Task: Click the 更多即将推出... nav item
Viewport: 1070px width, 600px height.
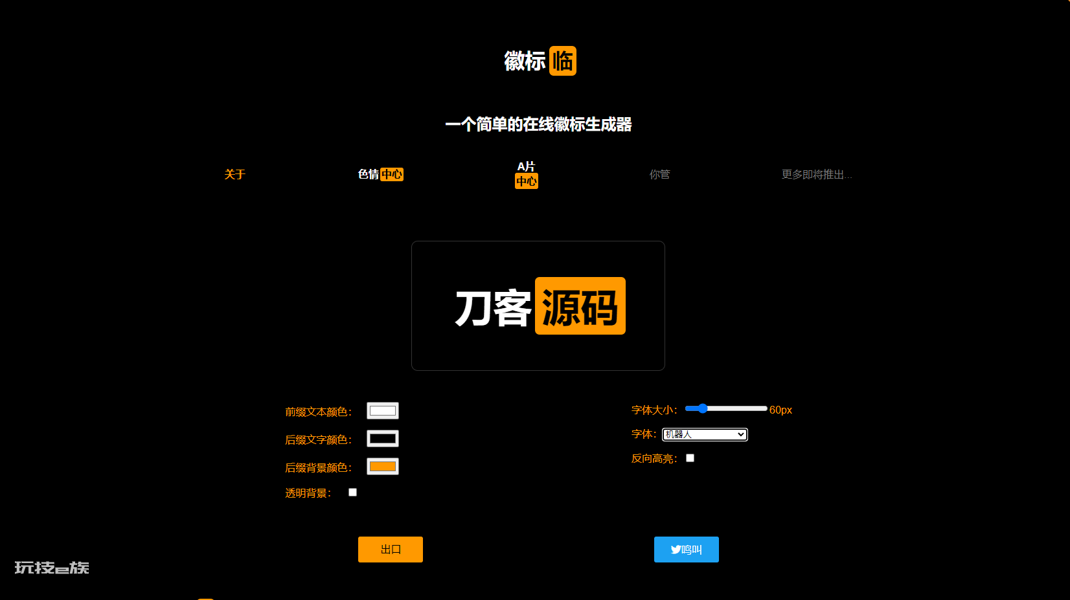Action: tap(817, 174)
